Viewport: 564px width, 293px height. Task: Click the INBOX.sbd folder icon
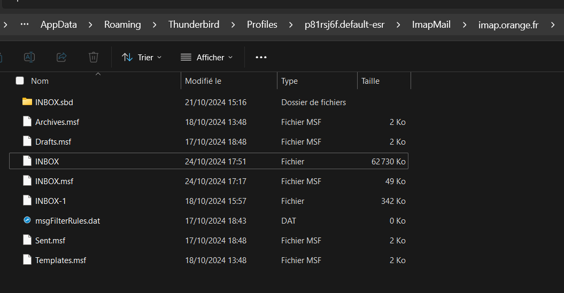click(27, 101)
